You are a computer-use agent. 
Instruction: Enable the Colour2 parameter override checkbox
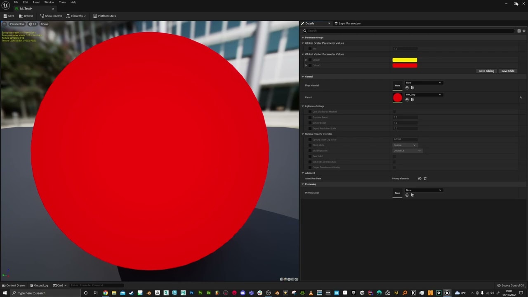310,66
